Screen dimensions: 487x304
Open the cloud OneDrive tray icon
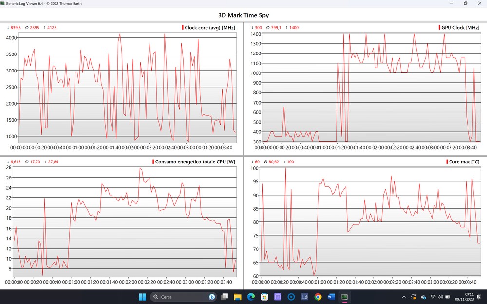click(x=423, y=297)
